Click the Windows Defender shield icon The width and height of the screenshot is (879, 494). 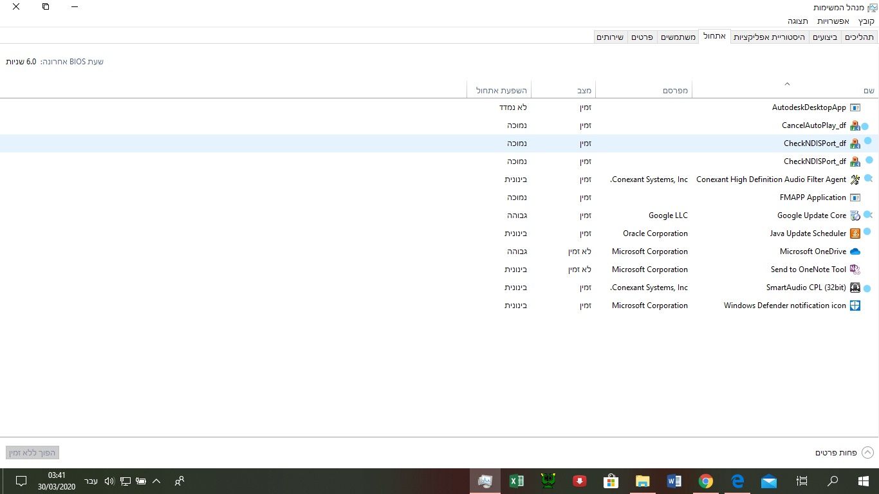(855, 306)
